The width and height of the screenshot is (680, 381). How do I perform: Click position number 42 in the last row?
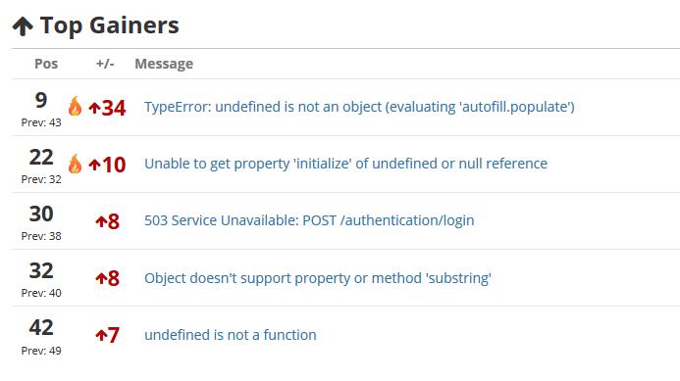coord(41,328)
